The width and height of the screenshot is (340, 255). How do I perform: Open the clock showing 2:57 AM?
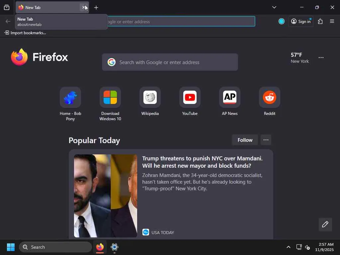click(x=324, y=247)
